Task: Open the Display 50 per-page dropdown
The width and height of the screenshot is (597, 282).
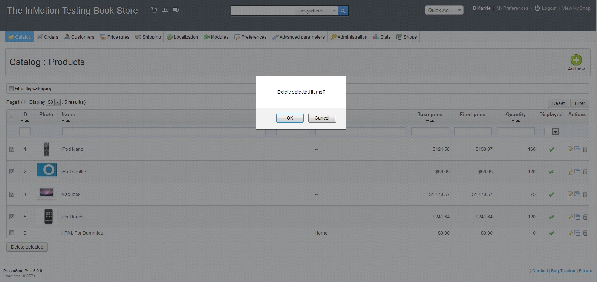Action: [57, 102]
